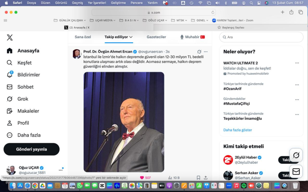Click the Daha fazla göster link
The image size is (308, 192).
click(x=237, y=130)
